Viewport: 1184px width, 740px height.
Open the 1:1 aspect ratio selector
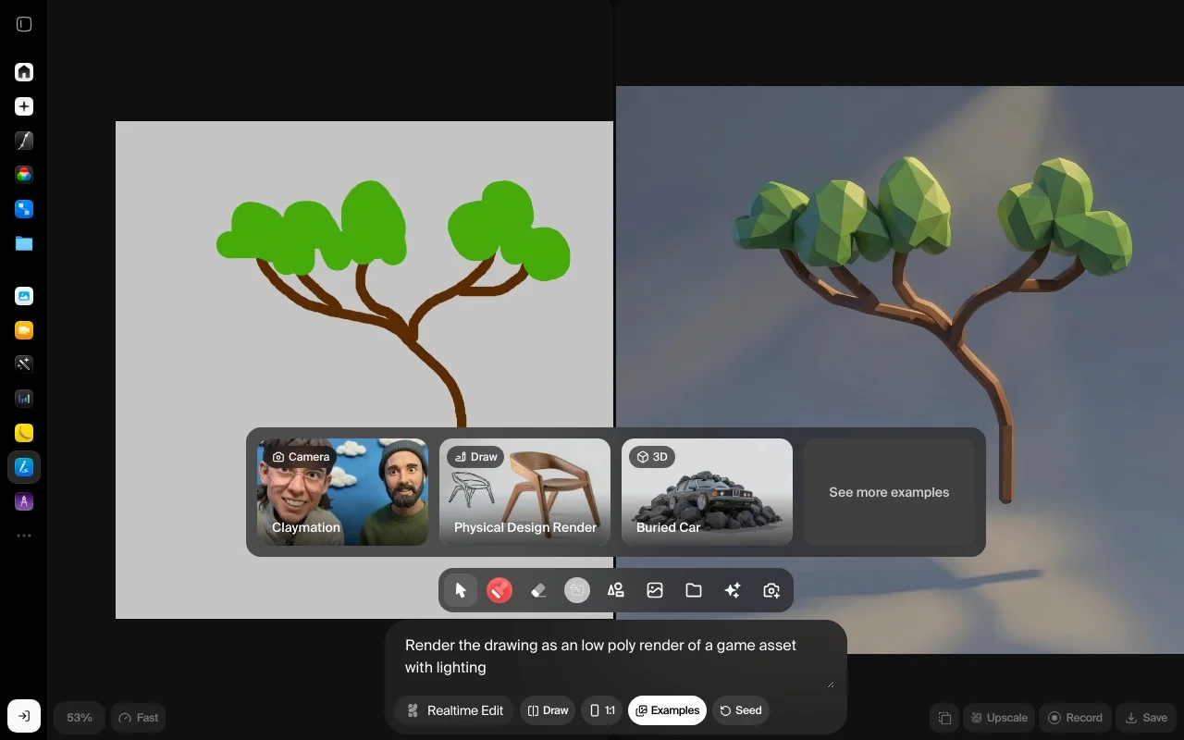[602, 710]
